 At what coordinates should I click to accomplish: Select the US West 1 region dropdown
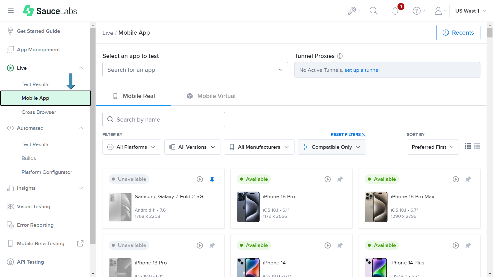pos(471,11)
